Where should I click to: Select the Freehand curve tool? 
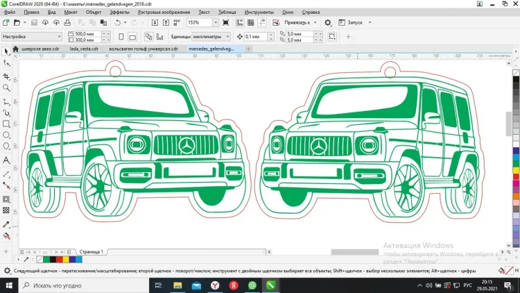tap(6, 101)
